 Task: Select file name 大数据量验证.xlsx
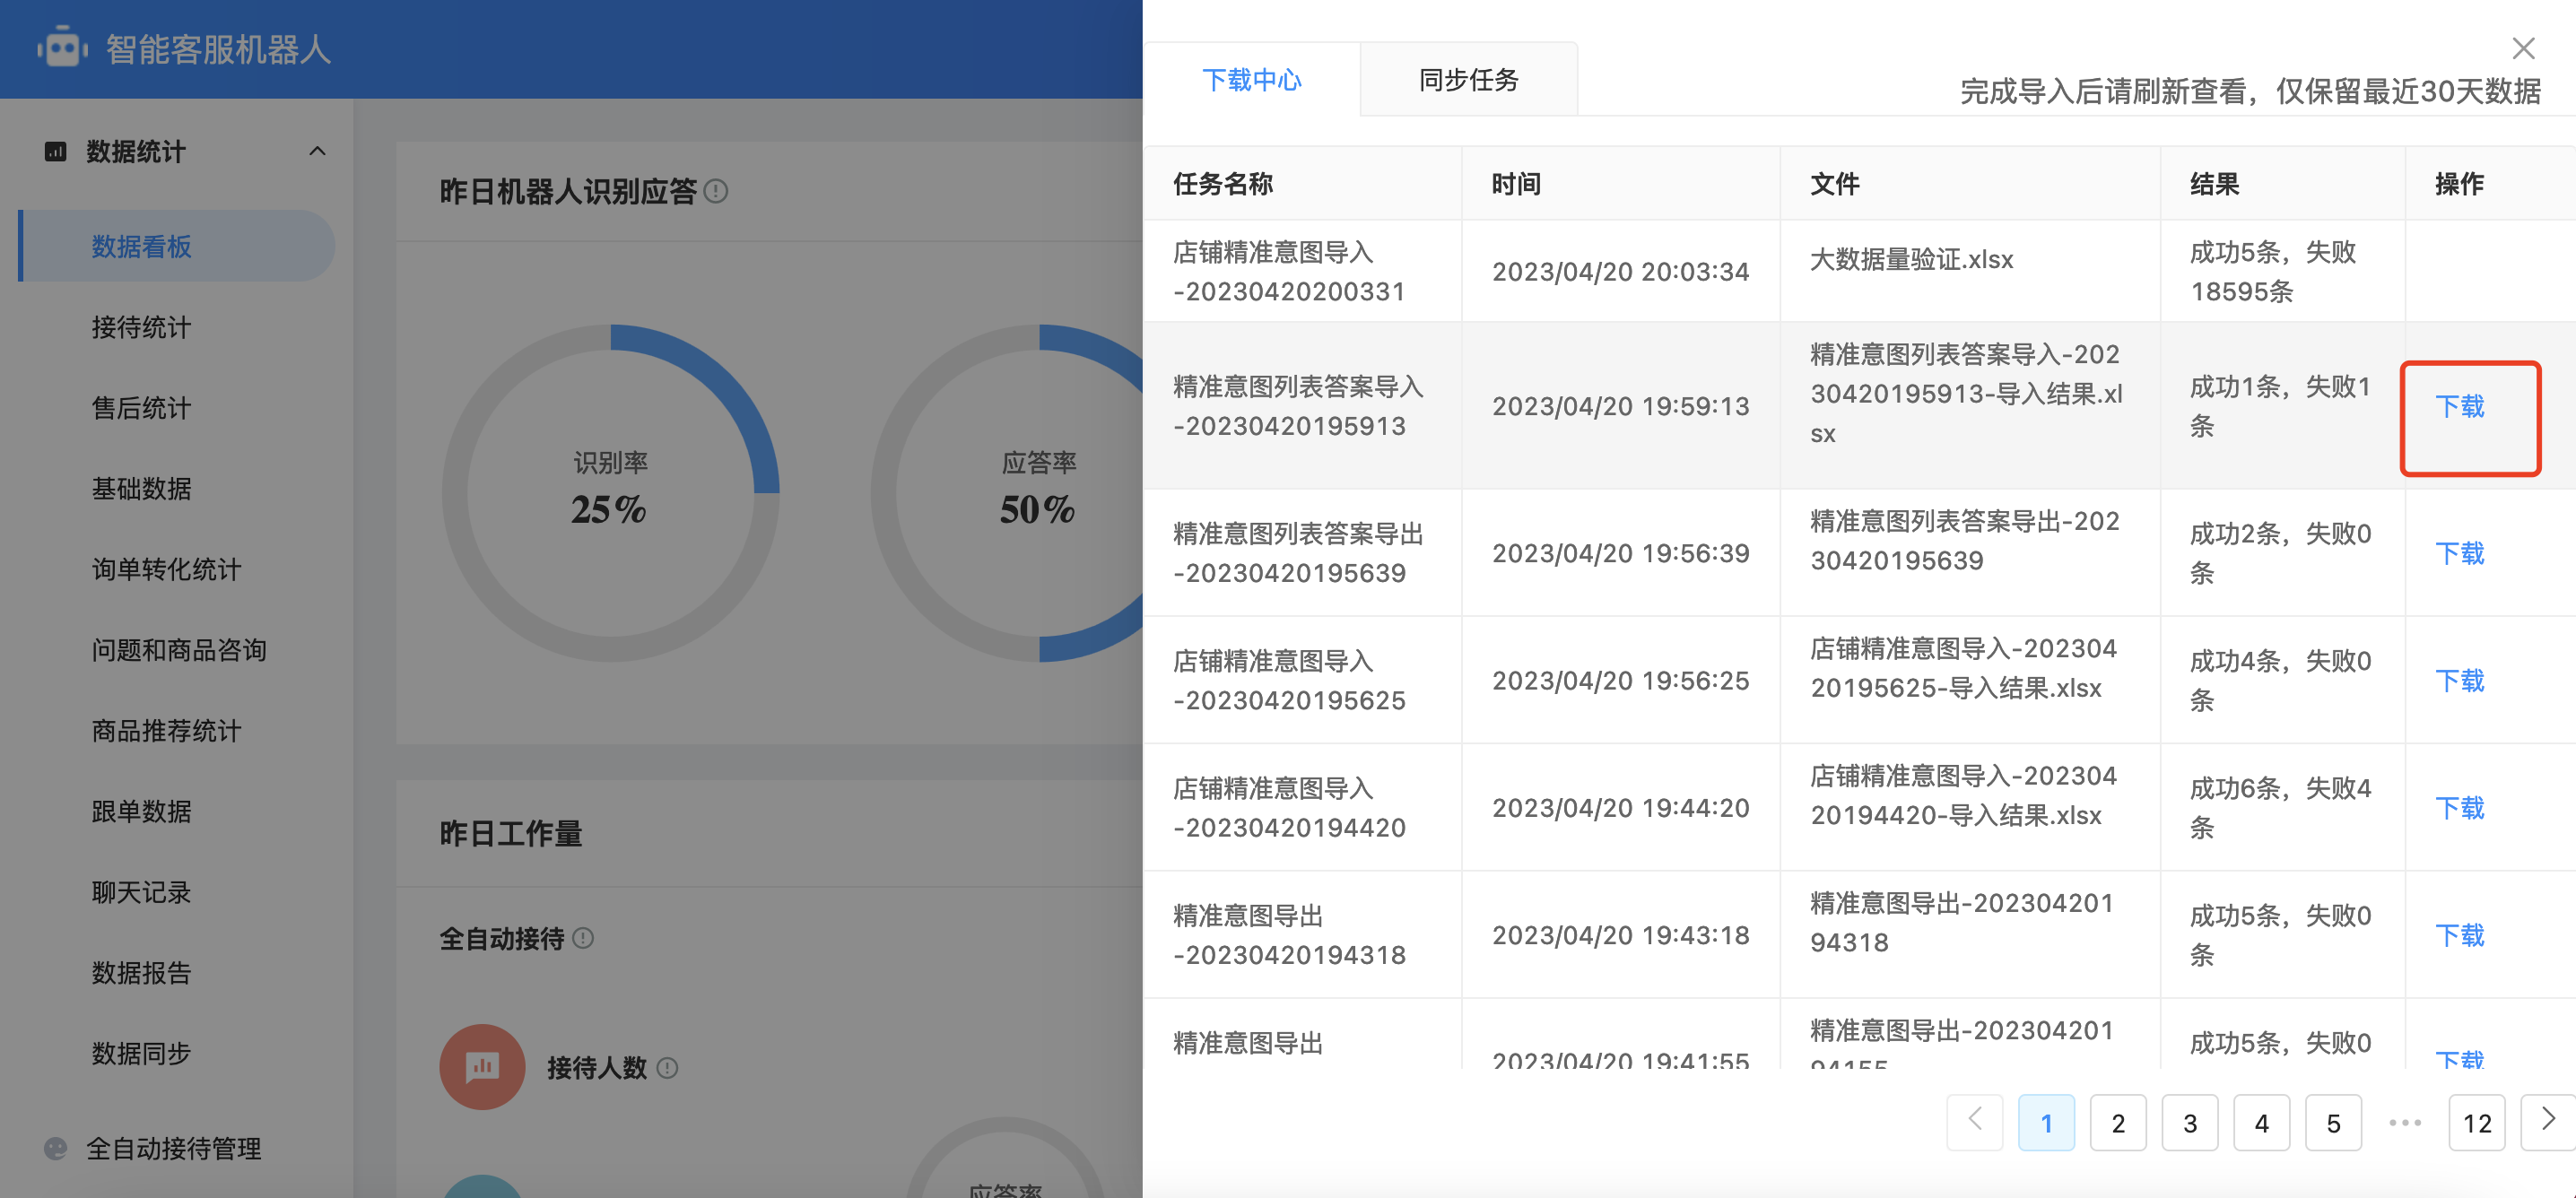1911,259
